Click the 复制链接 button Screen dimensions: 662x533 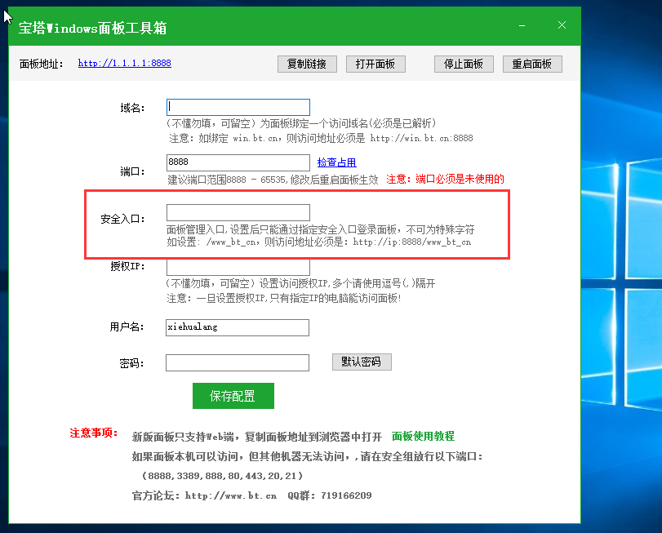point(307,64)
